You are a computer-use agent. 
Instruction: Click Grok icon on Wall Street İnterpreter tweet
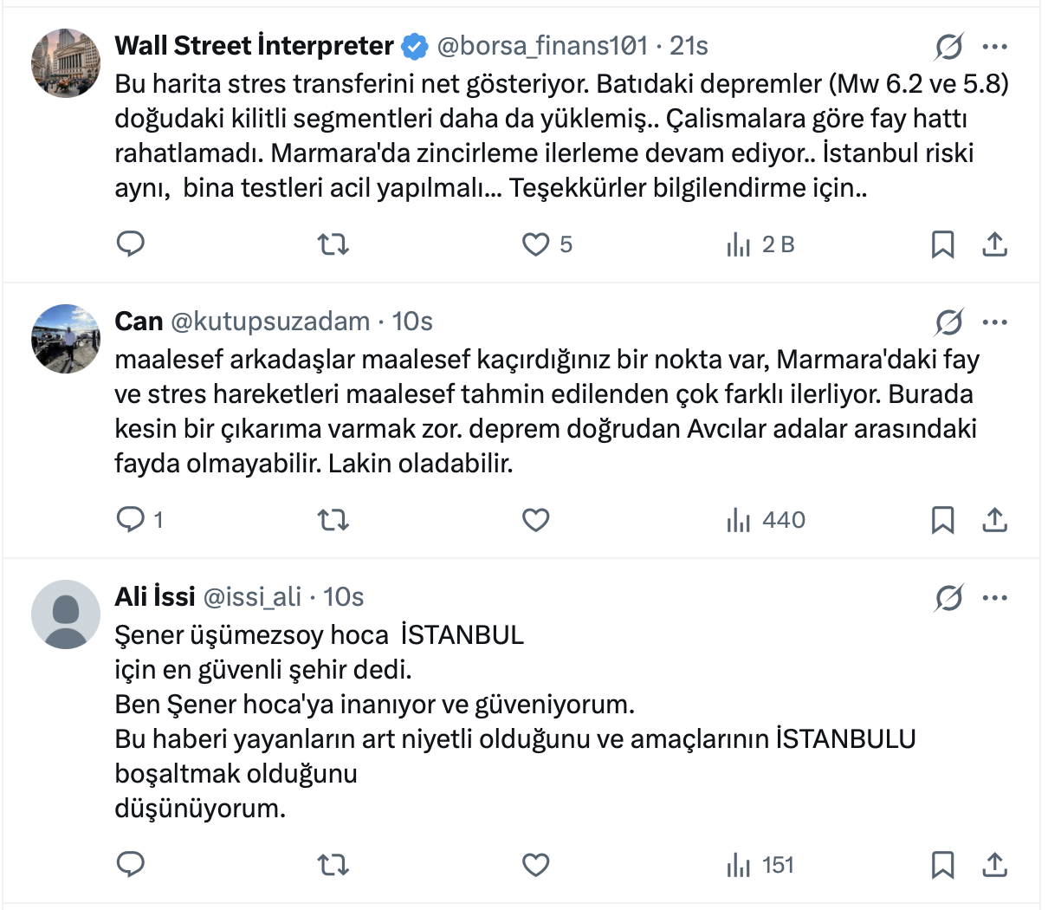click(949, 47)
